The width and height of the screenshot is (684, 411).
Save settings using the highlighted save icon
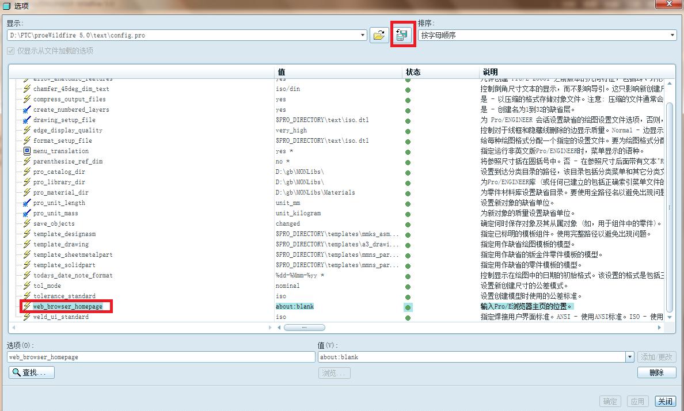402,35
